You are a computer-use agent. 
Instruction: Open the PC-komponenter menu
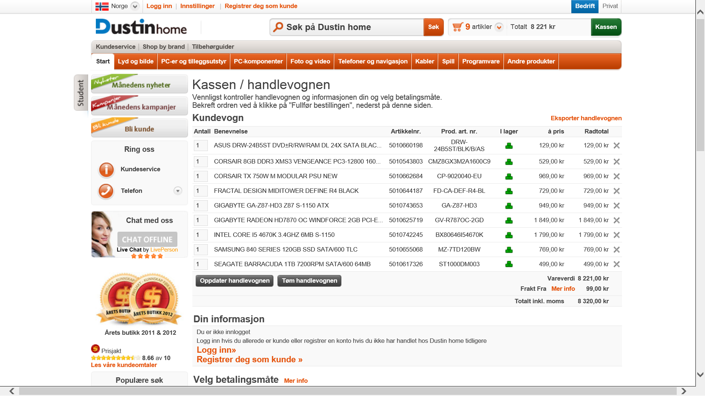click(x=258, y=62)
